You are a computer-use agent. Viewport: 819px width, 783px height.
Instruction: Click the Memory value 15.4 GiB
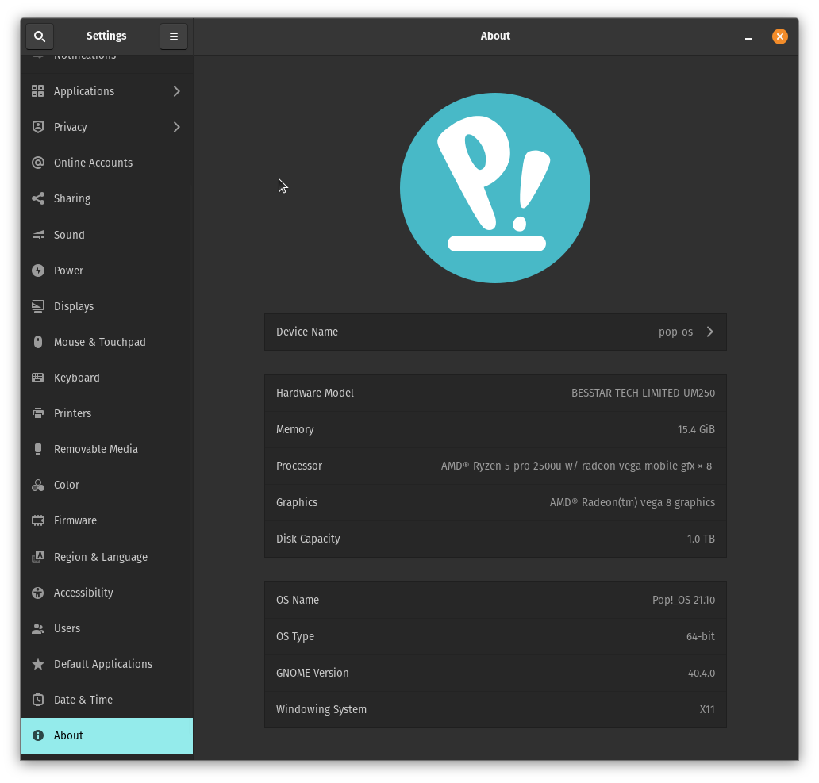tap(696, 430)
